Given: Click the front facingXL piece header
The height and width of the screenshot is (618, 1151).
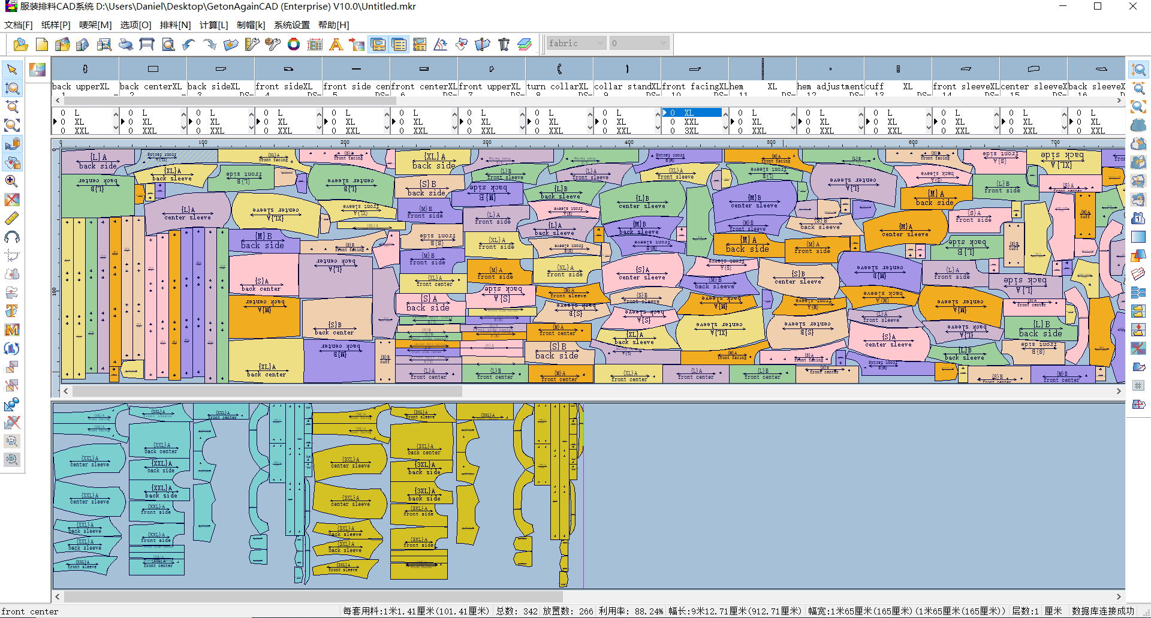Looking at the screenshot, I should pos(695,86).
